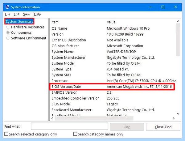185x141 pixels.
Task: Click the horizontal scrollbar thumb
Action: (94, 118)
